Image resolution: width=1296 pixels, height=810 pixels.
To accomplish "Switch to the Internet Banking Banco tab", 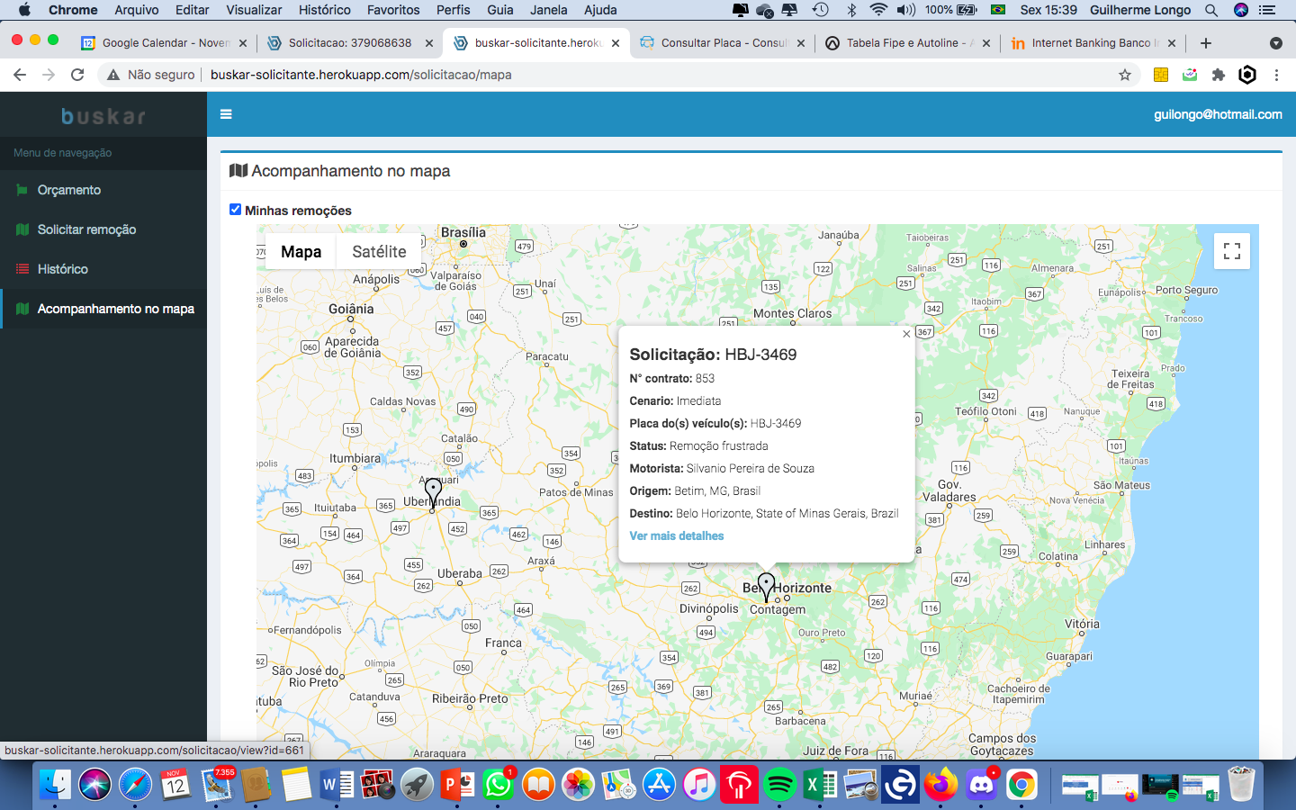I will tap(1094, 42).
